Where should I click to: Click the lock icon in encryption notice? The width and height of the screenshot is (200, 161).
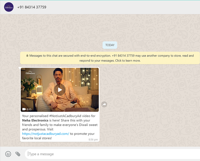[x=27, y=55]
